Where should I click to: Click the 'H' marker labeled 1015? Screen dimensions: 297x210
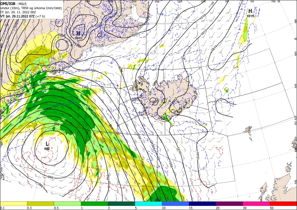coord(250,11)
